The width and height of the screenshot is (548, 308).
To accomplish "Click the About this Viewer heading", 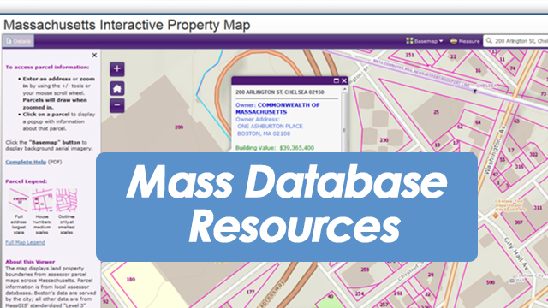I will pos(30,262).
